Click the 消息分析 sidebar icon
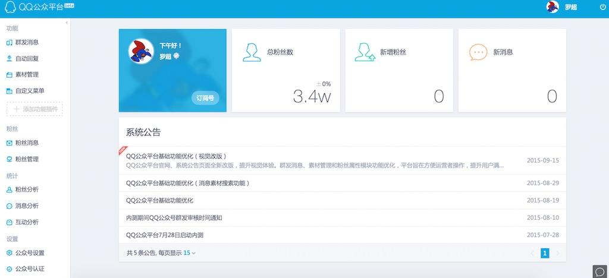Viewport: 609px width, 278px height. [10, 206]
